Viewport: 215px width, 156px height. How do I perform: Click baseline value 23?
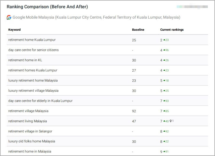click(134, 81)
